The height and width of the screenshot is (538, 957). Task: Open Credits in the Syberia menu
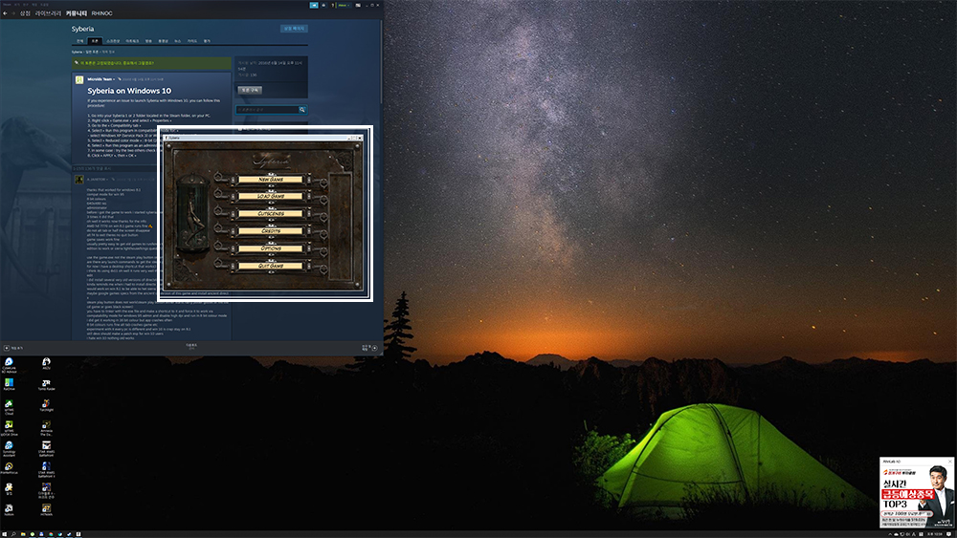271,231
